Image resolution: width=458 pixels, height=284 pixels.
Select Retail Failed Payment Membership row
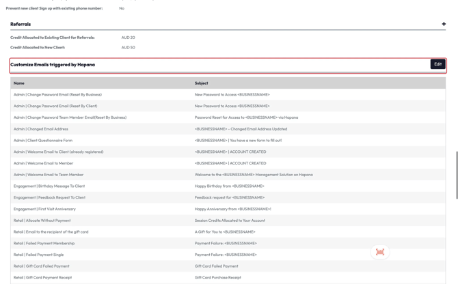click(44, 243)
